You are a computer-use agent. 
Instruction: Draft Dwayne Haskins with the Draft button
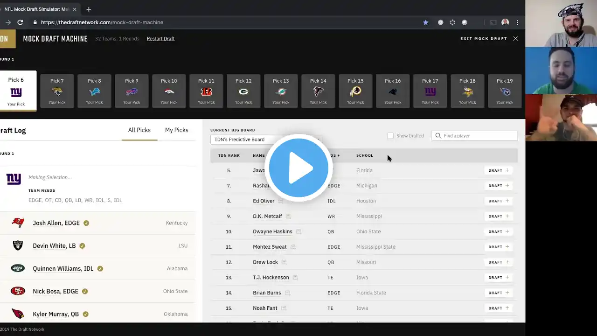pos(499,231)
